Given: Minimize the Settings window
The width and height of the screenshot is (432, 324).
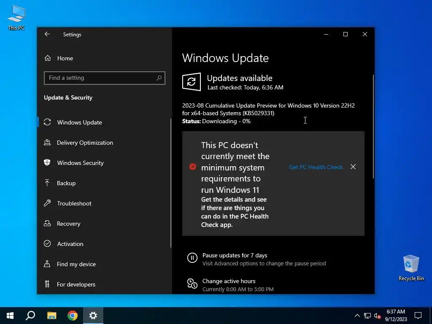Looking at the screenshot, I should pos(326,34).
